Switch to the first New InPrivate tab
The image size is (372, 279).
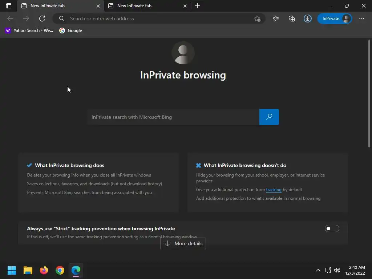coord(60,6)
